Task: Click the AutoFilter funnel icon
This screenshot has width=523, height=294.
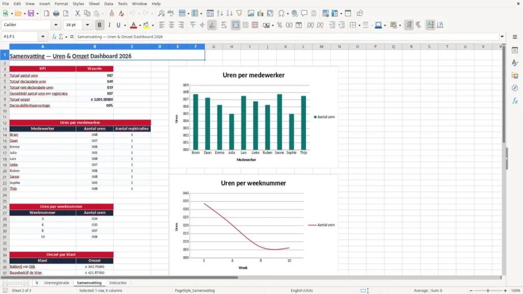Action: (x=239, y=13)
